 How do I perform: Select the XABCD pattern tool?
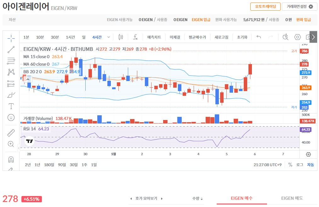tap(11, 72)
